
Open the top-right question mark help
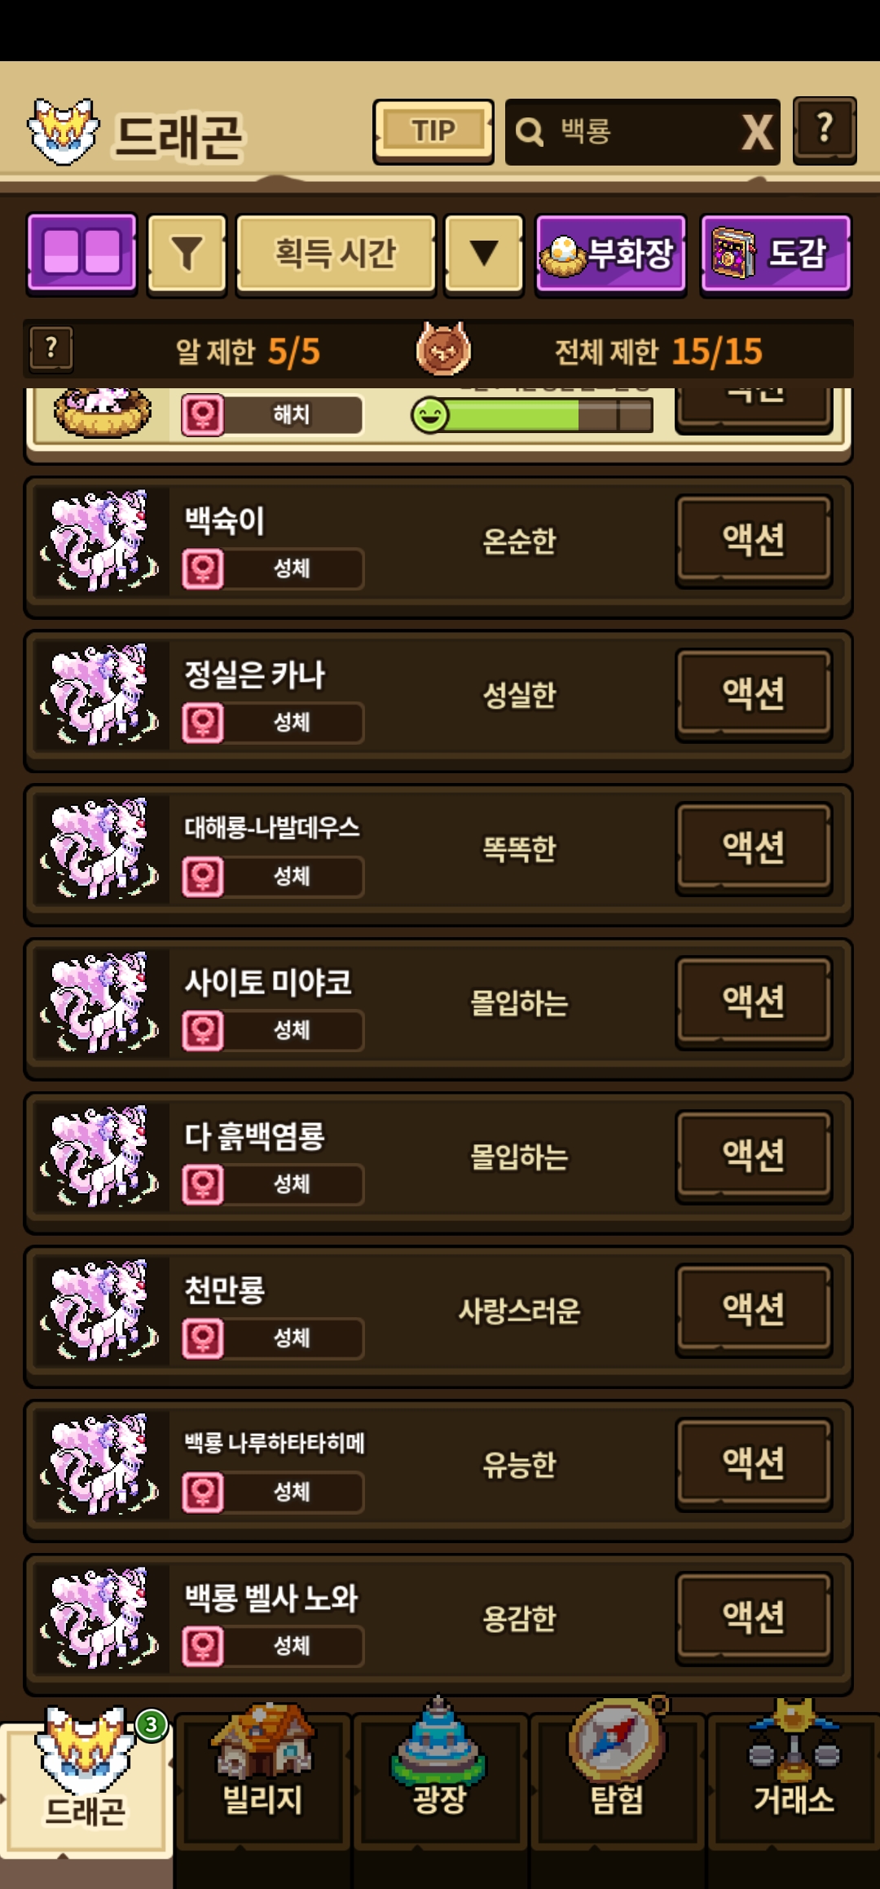point(825,131)
